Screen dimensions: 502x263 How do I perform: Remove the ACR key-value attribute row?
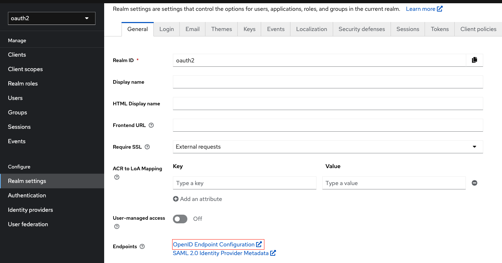[x=475, y=183]
